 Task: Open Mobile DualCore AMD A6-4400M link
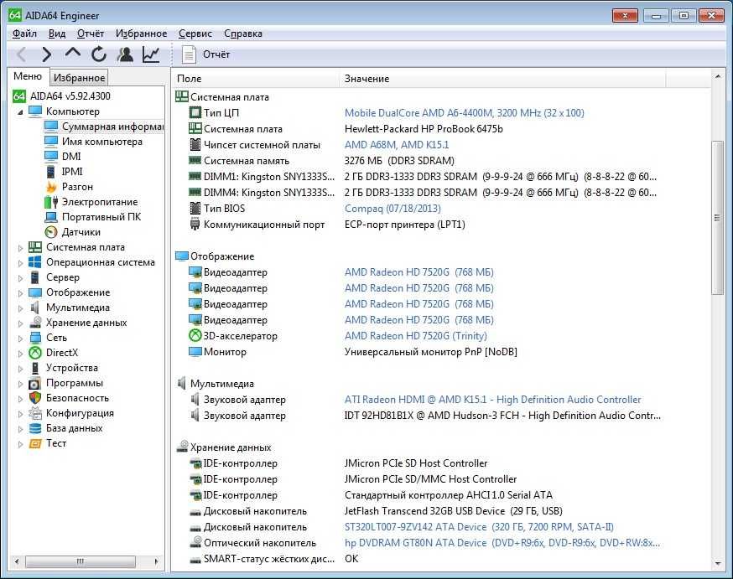pos(464,113)
